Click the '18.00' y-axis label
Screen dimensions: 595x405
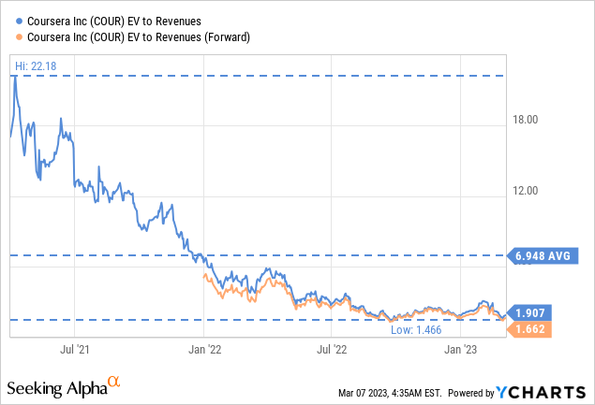point(525,120)
